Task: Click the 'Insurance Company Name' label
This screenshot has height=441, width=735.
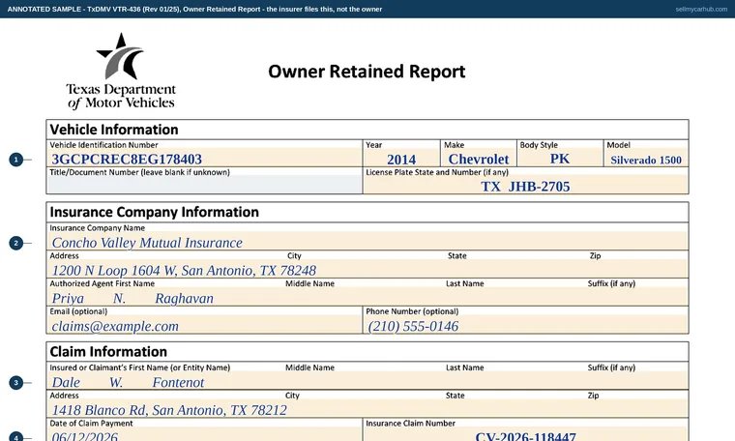Action: pos(97,228)
